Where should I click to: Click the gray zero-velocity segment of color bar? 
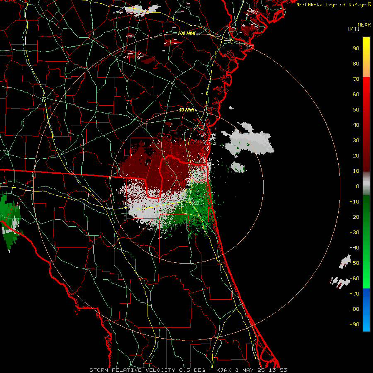[x=366, y=184]
